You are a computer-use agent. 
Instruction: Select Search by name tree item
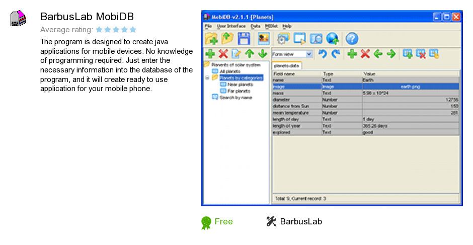(235, 98)
